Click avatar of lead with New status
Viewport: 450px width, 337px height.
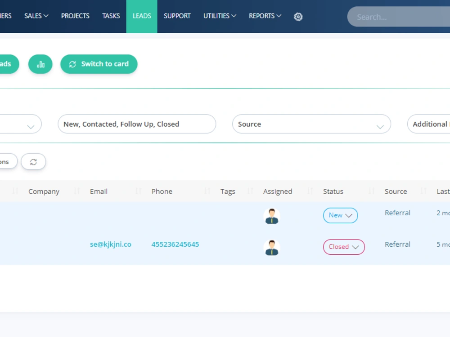click(272, 216)
